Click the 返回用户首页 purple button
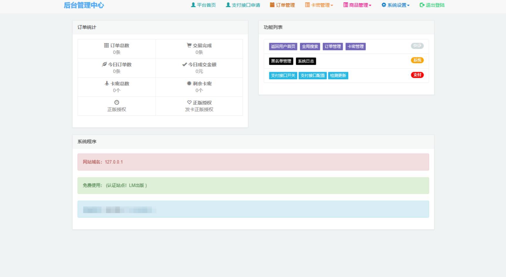506x277 pixels. [283, 47]
